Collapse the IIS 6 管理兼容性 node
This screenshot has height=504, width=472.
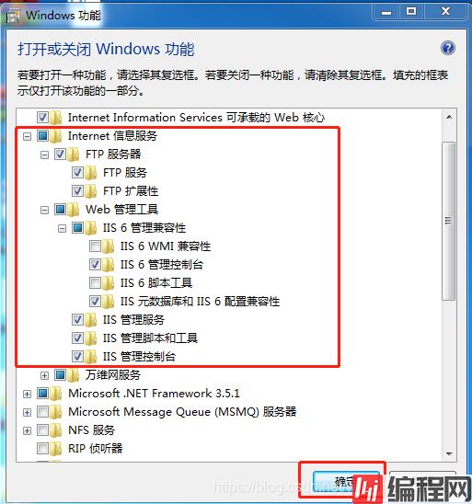62,228
